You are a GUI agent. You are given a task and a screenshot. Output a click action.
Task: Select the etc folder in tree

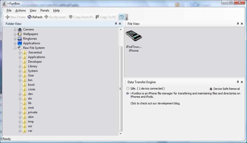[30, 98]
